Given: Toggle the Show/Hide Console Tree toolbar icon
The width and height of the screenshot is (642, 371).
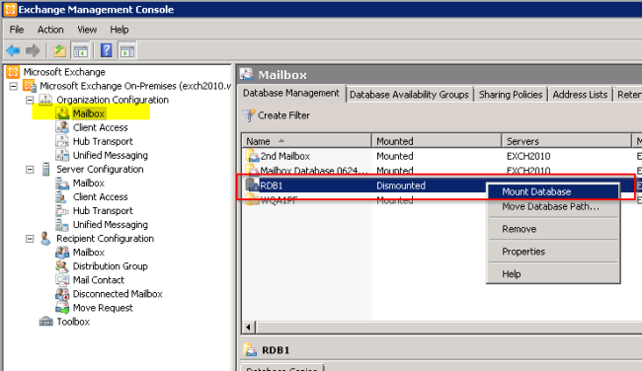Looking at the screenshot, I should point(81,50).
